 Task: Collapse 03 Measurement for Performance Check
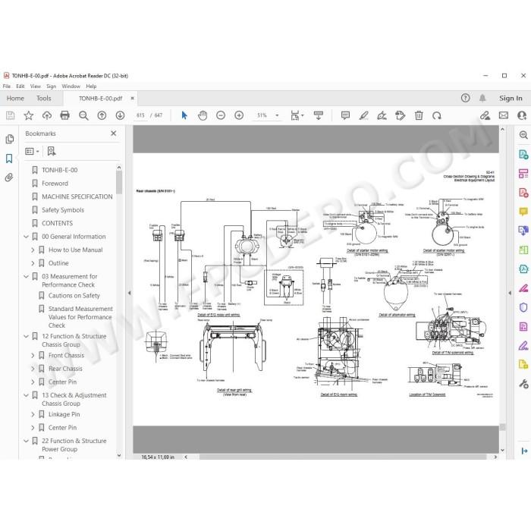coord(26,277)
